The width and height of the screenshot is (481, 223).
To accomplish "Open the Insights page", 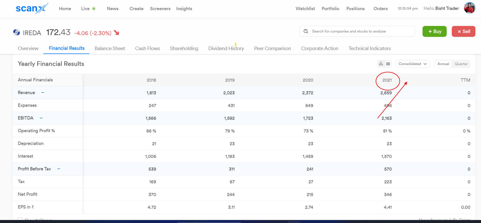I will pos(184,9).
